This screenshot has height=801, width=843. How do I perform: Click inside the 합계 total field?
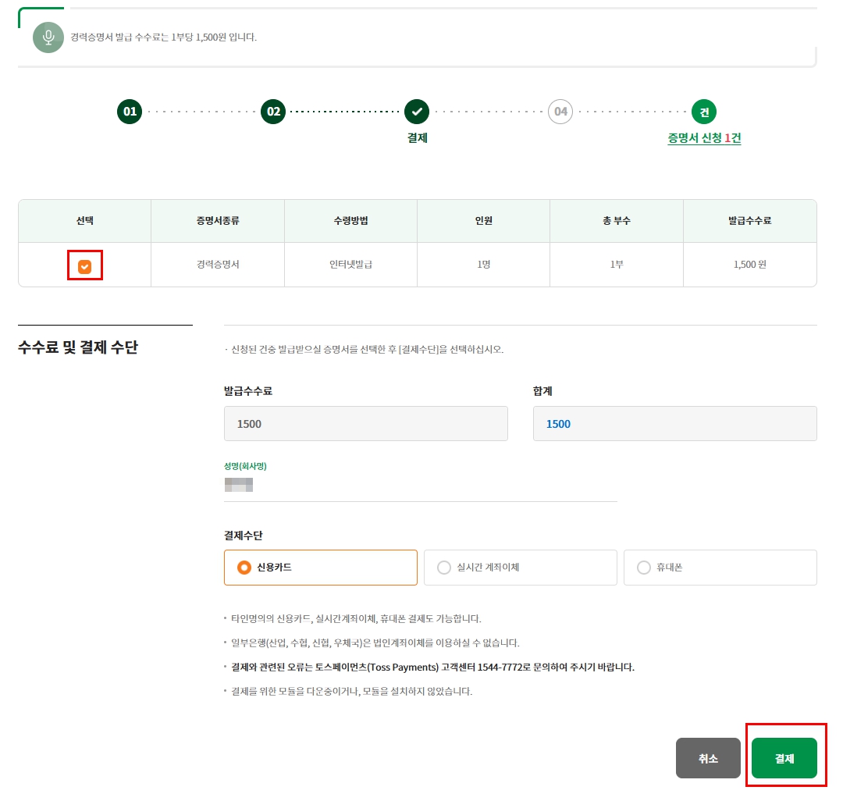[674, 423]
